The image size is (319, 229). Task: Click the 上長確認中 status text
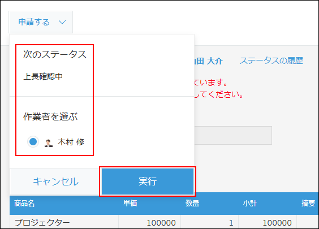(x=43, y=76)
